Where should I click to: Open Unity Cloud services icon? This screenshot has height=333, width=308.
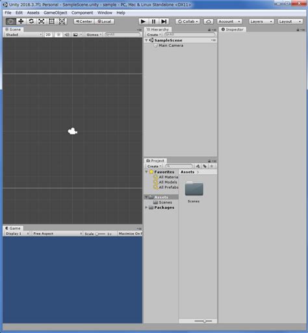coord(209,21)
